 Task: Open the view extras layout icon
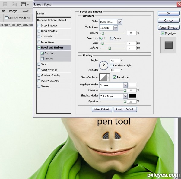pyautogui.click(x=23, y=5)
